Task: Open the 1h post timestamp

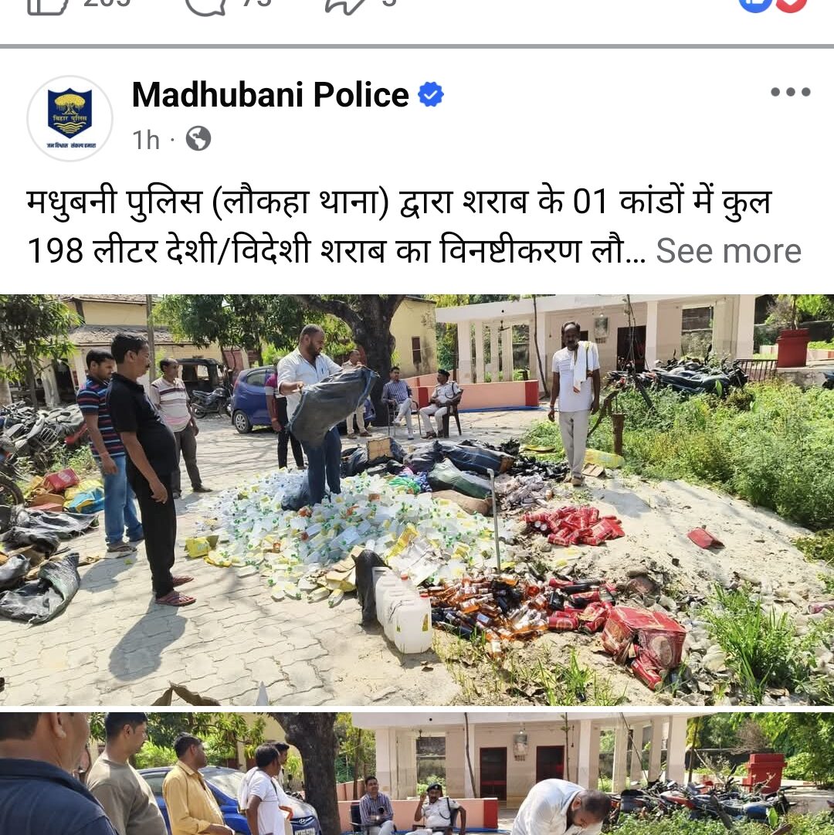Action: pyautogui.click(x=146, y=140)
